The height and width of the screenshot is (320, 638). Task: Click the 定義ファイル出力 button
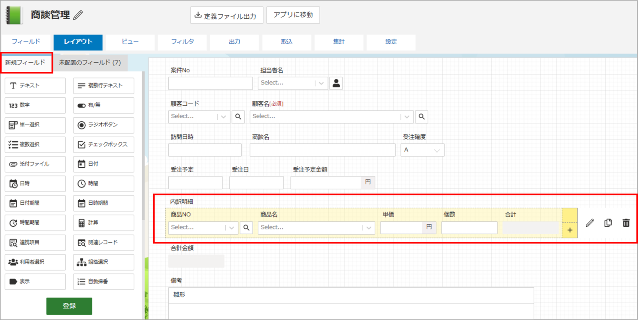click(226, 16)
